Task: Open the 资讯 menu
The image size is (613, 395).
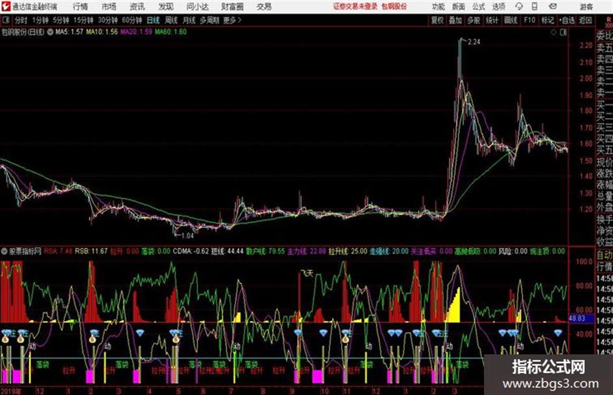Action: click(x=138, y=6)
